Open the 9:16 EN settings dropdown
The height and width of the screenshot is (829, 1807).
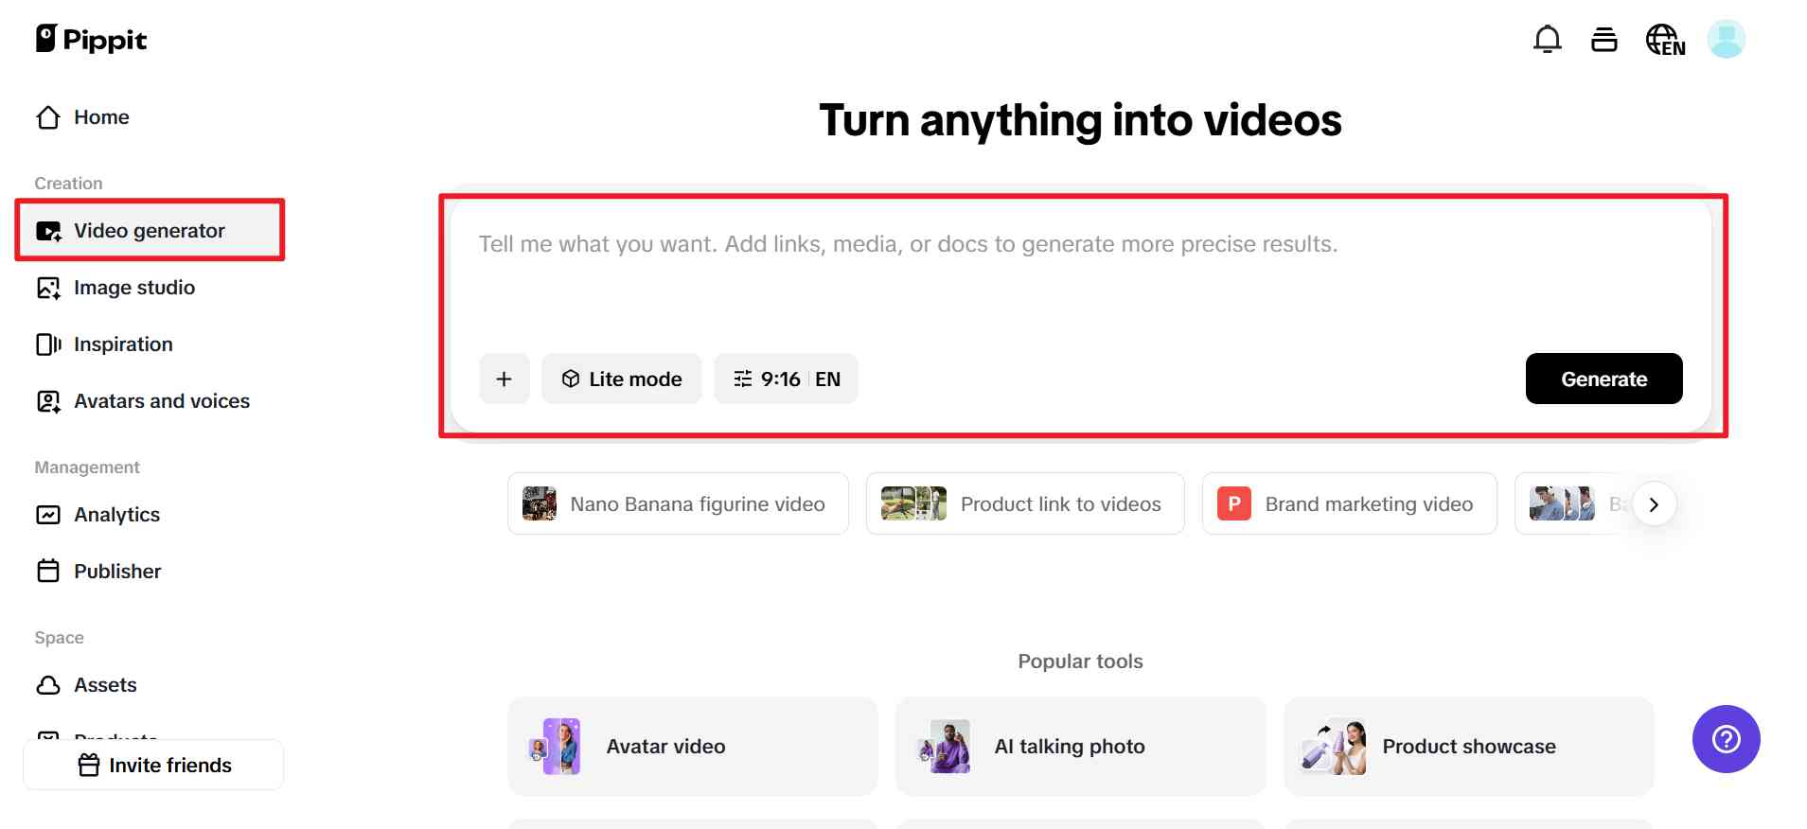point(786,379)
